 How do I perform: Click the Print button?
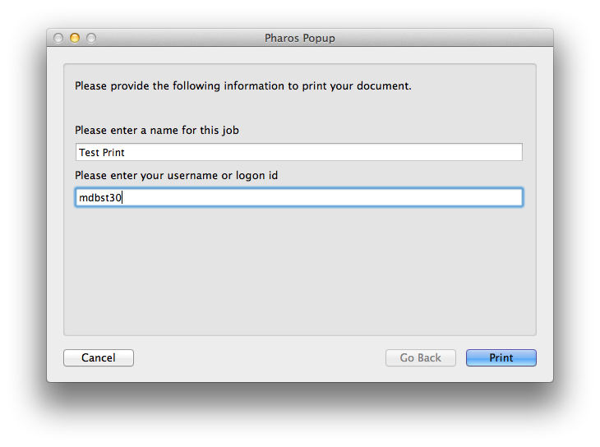[501, 358]
